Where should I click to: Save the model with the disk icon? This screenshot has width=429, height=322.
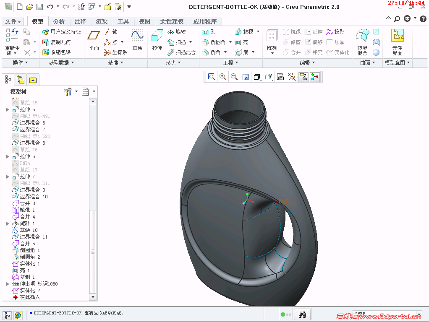(x=40, y=7)
